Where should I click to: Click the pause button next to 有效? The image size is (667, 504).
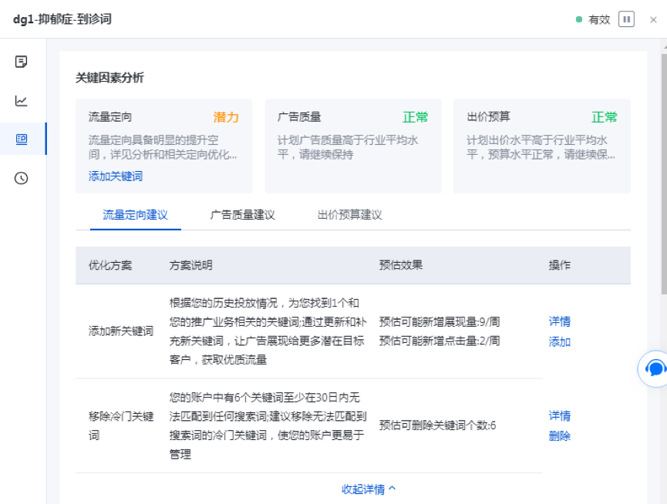pyautogui.click(x=626, y=19)
